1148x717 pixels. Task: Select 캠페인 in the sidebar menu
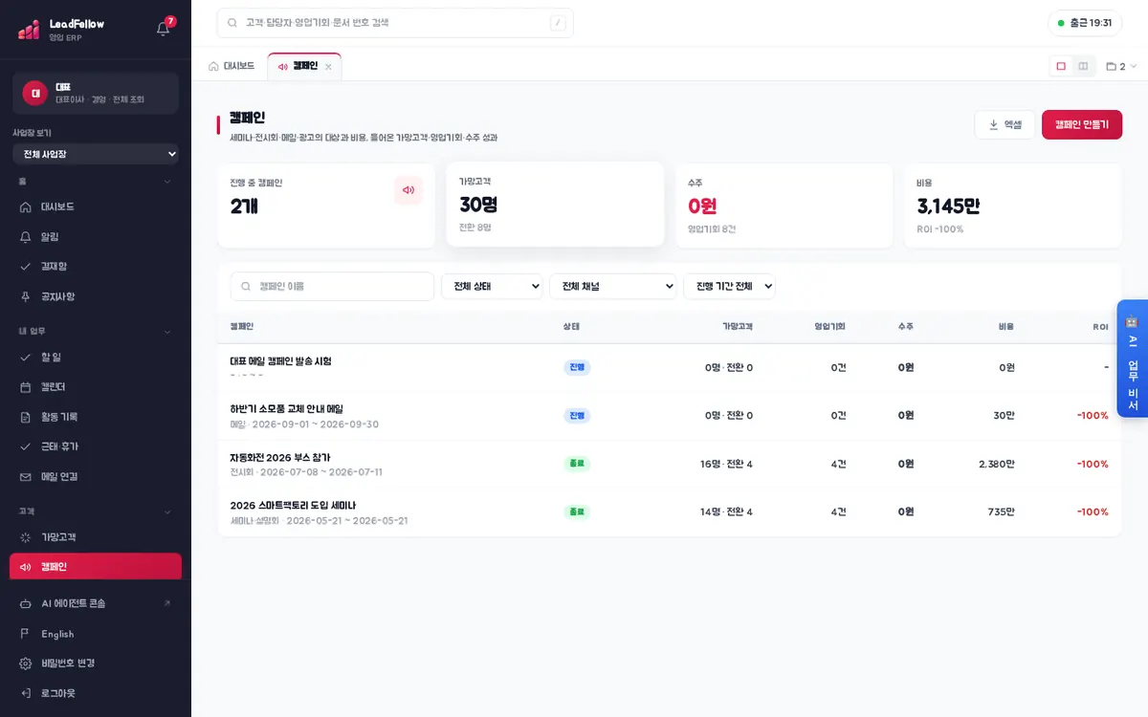[96, 567]
